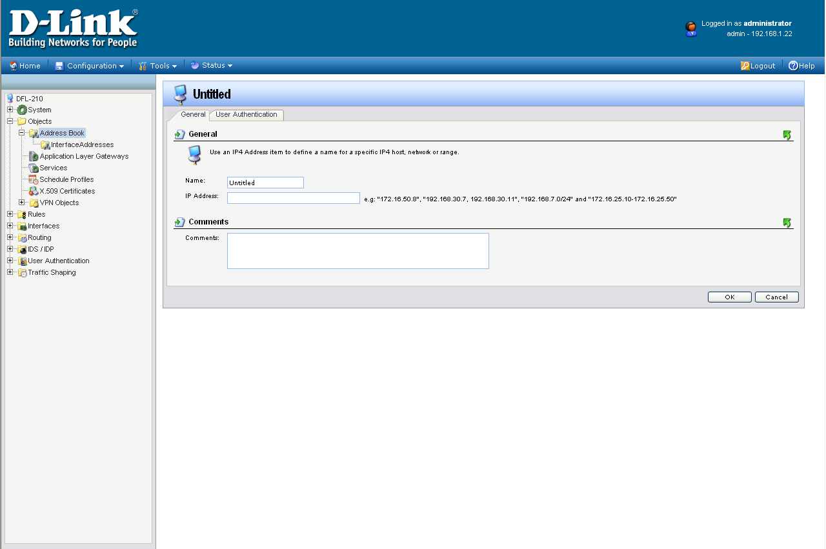Click the Schedule Profiles calendar icon
Viewport: 826px width, 549px height.
[34, 179]
